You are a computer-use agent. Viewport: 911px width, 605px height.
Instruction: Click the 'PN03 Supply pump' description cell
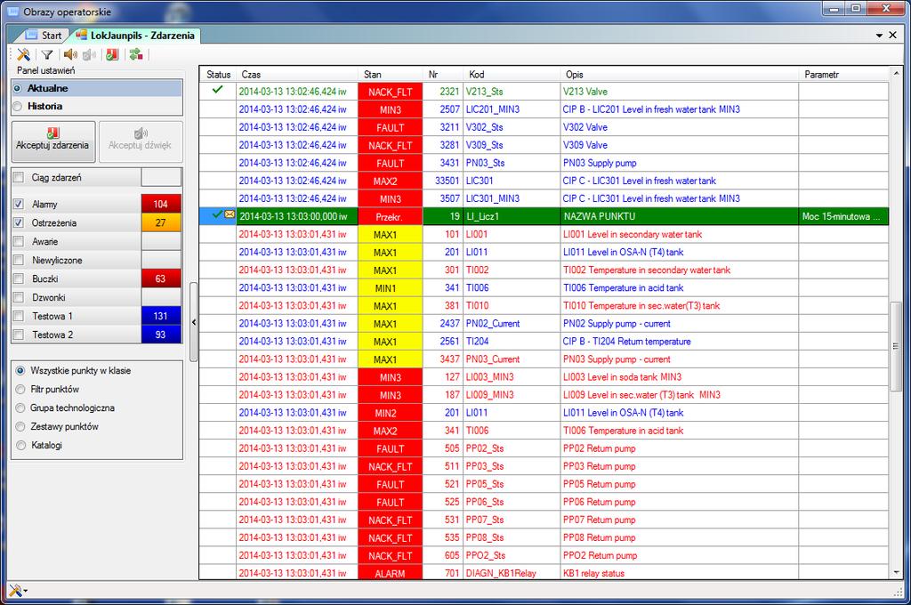tap(680, 163)
